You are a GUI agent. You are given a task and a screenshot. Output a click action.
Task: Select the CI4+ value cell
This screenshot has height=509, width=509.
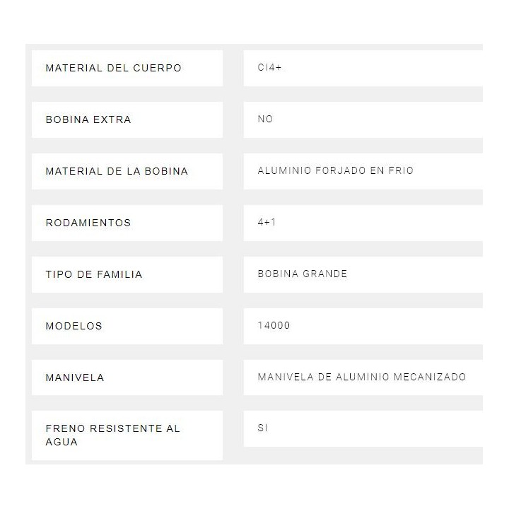pyautogui.click(x=271, y=68)
